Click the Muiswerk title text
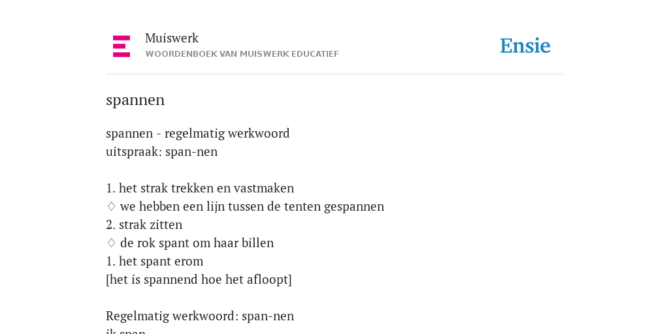 coord(172,38)
